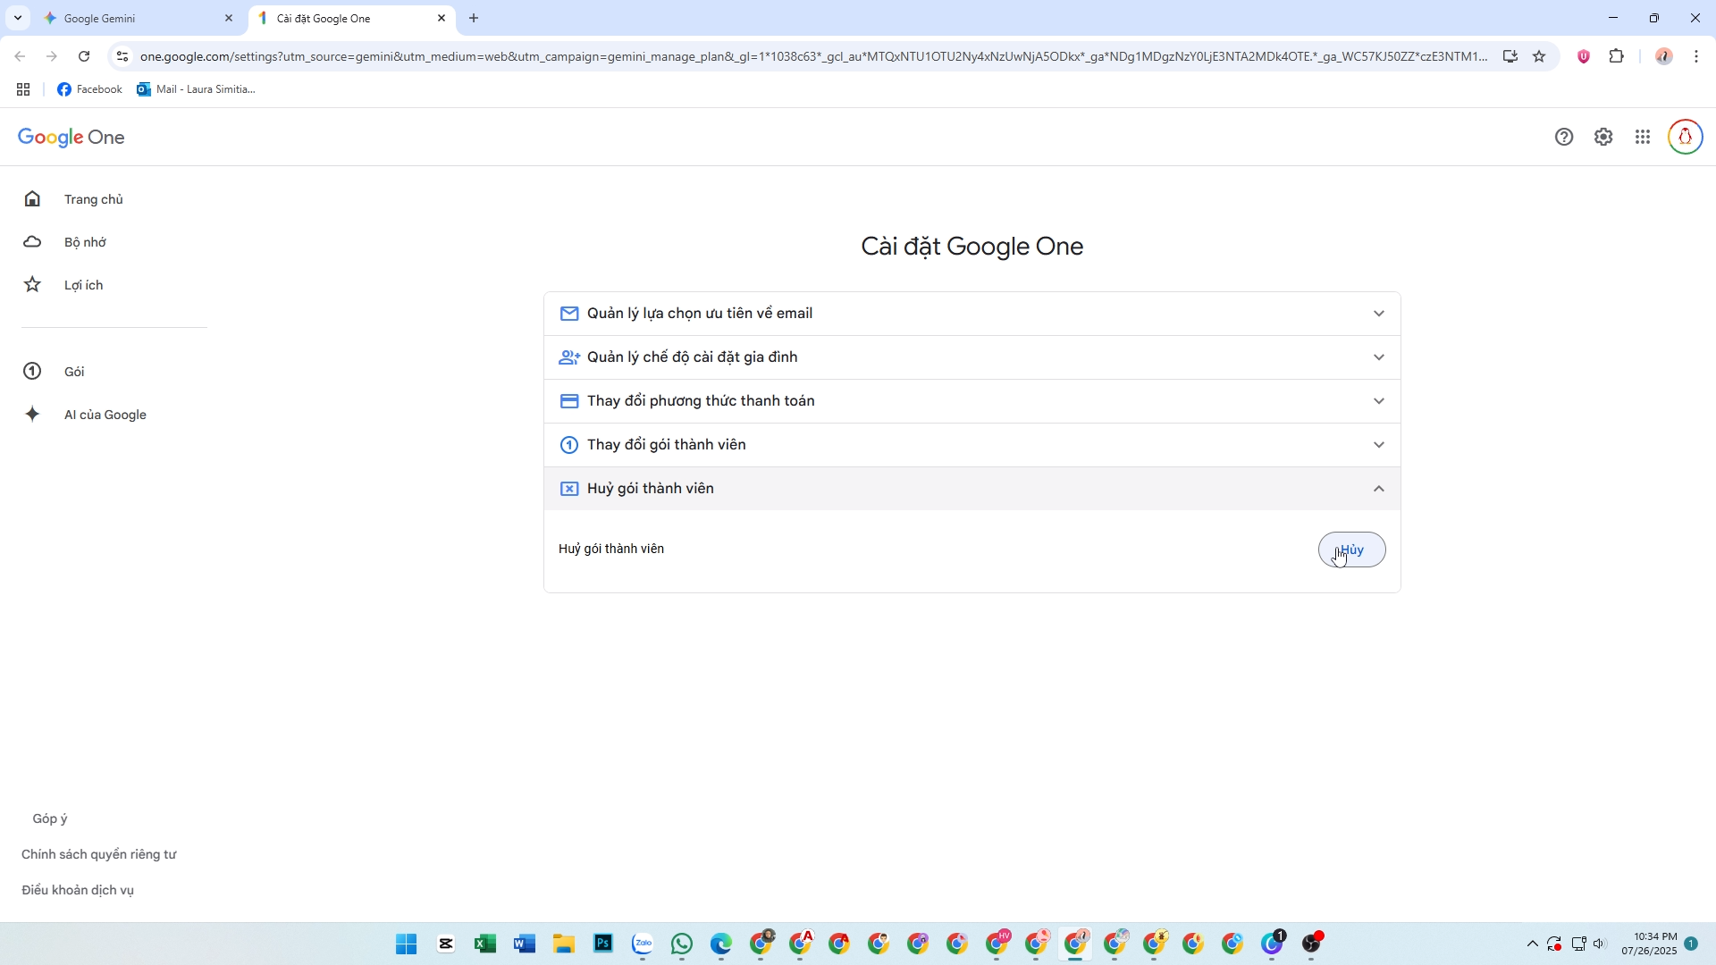Collapse Huỷ gói thành viên section
This screenshot has width=1716, height=965.
[x=972, y=489]
